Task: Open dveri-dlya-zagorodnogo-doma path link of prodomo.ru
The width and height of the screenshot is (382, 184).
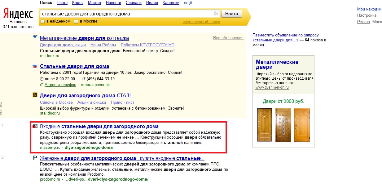Action: click(x=117, y=179)
